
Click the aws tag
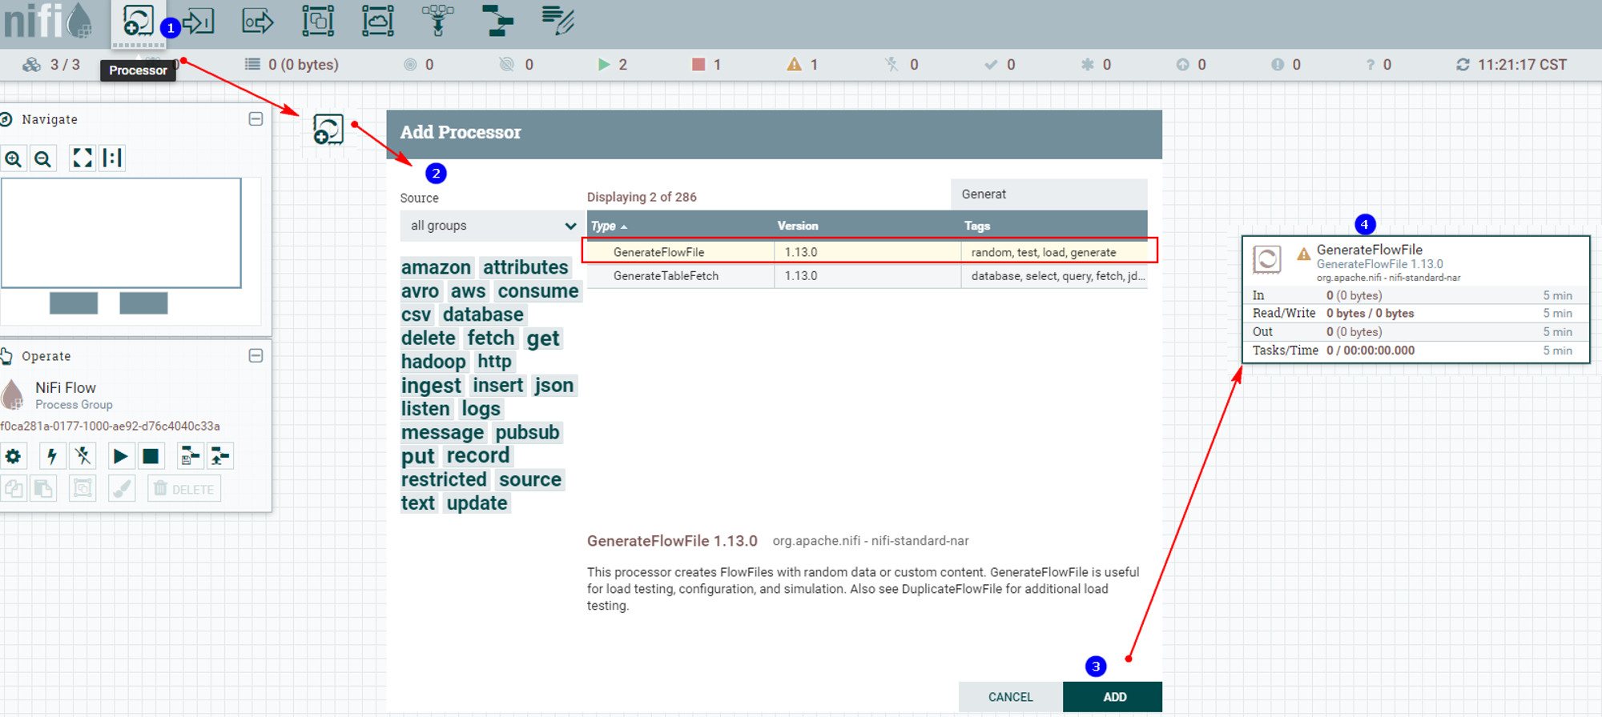(x=468, y=291)
